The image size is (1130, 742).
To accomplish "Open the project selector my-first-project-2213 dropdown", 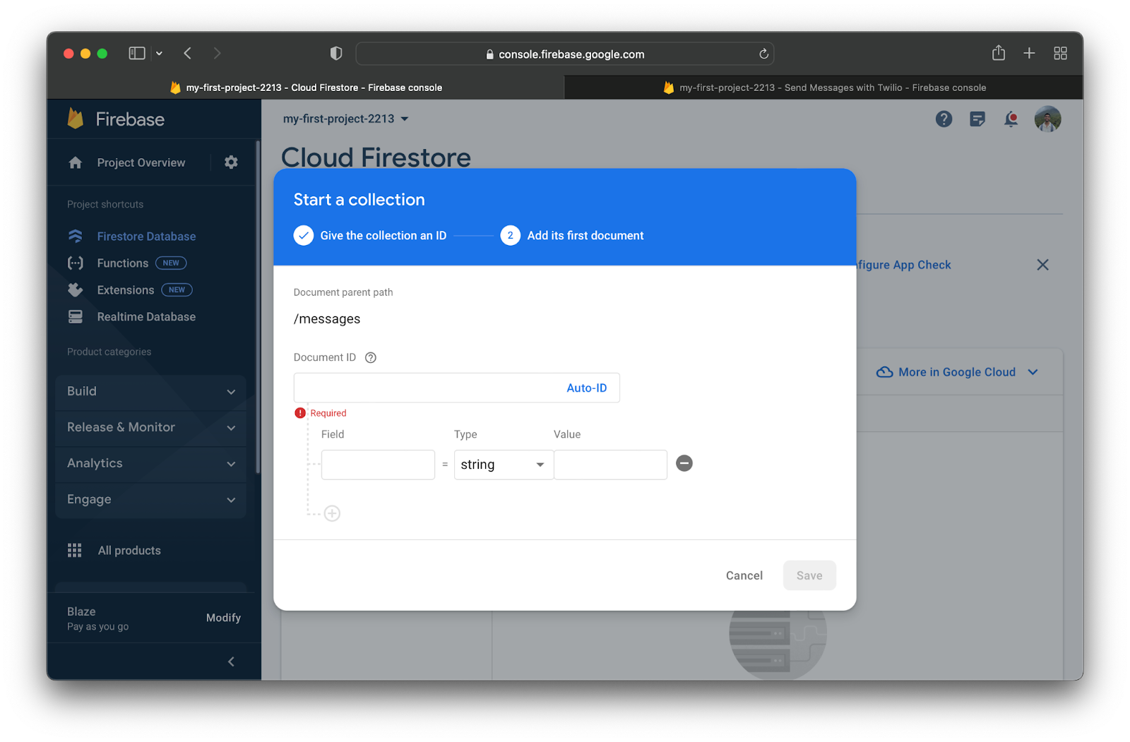I will (x=345, y=119).
